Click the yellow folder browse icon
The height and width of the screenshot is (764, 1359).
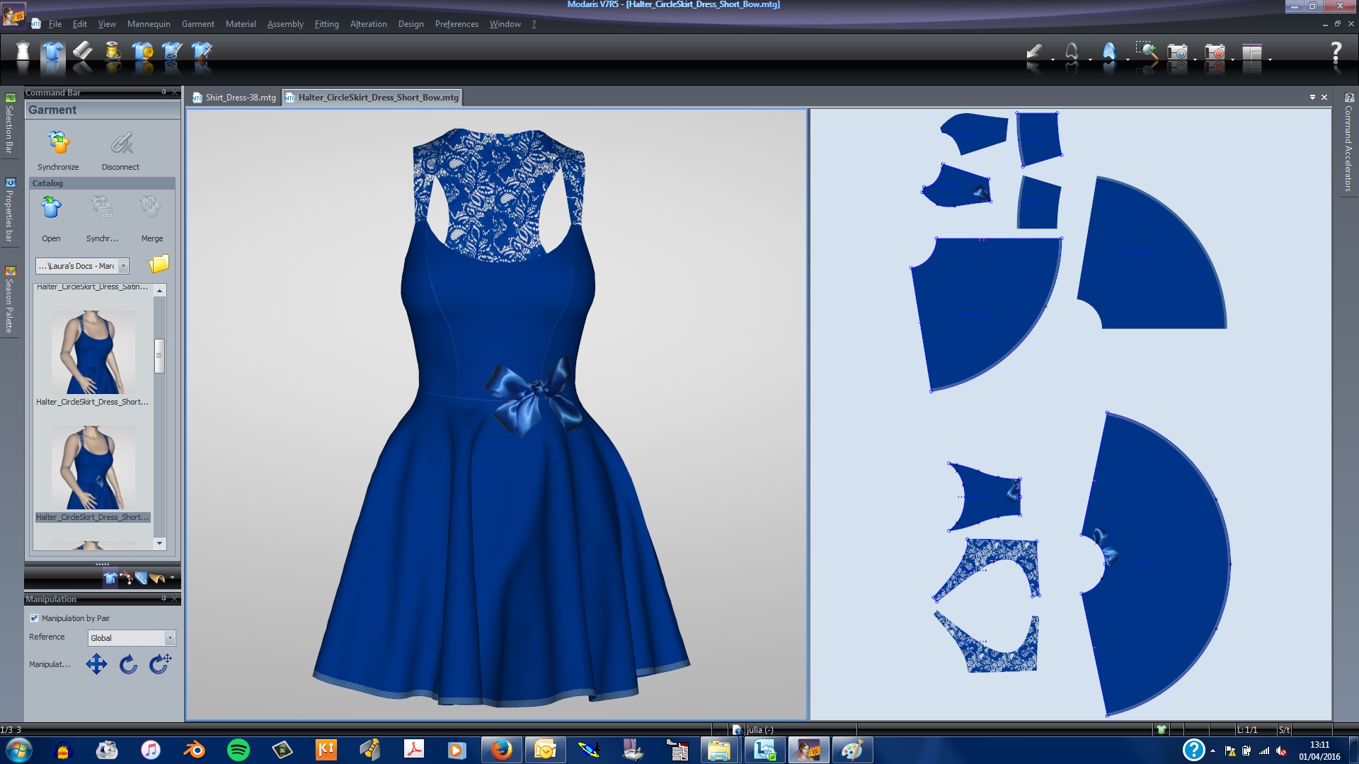tap(159, 265)
